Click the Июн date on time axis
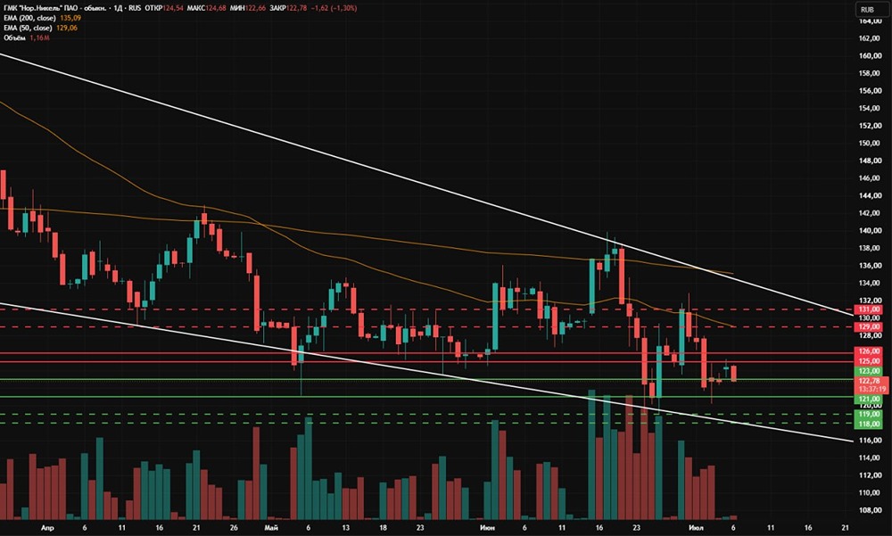The width and height of the screenshot is (892, 536). coord(487,527)
